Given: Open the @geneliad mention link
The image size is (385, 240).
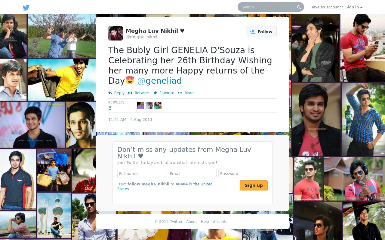Looking at the screenshot, I should (x=159, y=81).
